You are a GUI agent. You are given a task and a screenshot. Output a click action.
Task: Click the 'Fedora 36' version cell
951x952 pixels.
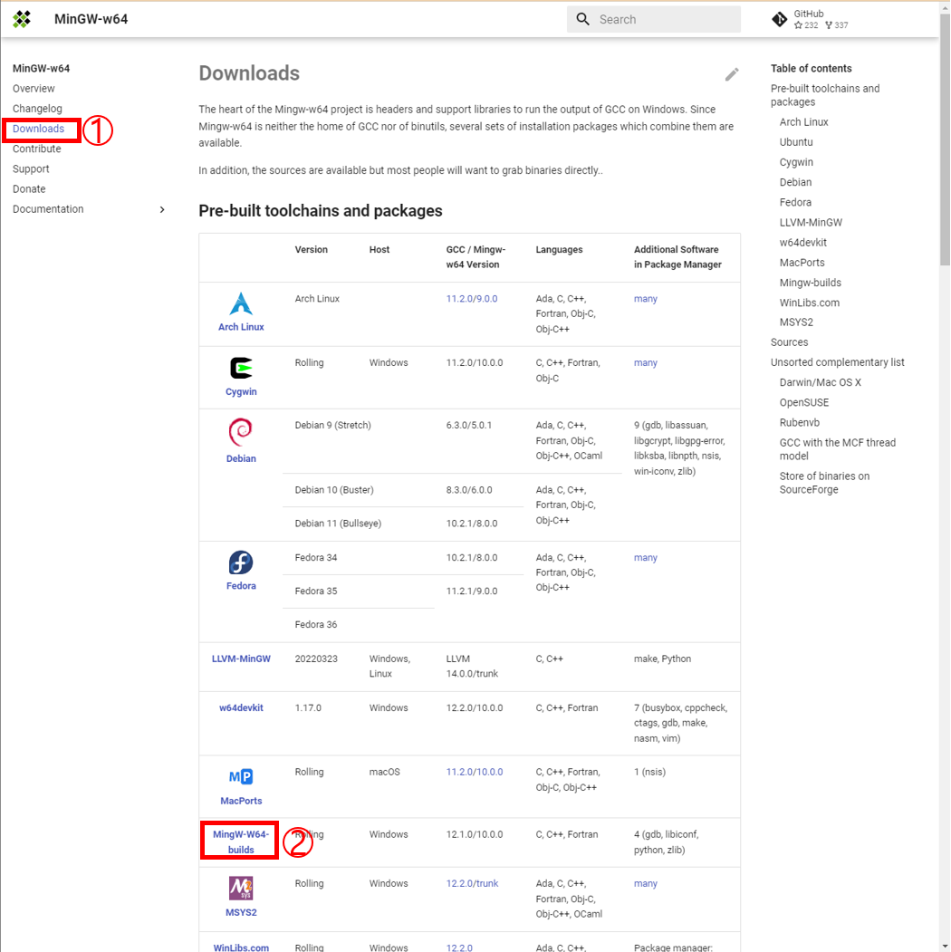[x=315, y=625]
